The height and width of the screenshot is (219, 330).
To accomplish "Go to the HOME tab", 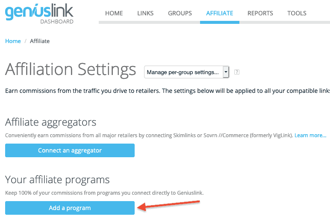I will (114, 13).
